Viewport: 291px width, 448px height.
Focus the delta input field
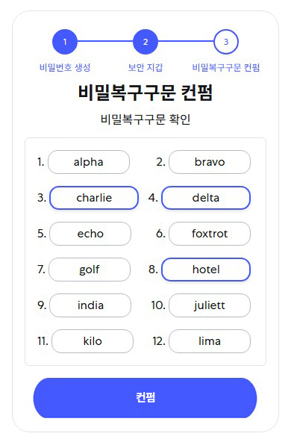coord(206,198)
